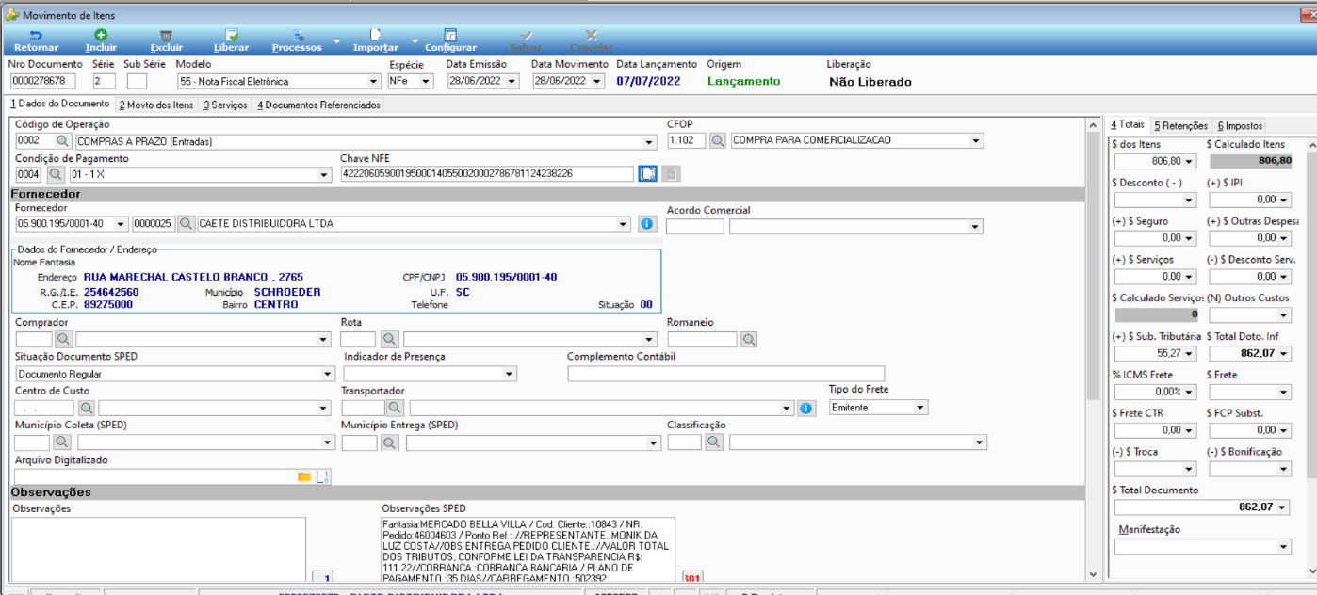Click the Fornecedor search magnifier icon

point(187,224)
